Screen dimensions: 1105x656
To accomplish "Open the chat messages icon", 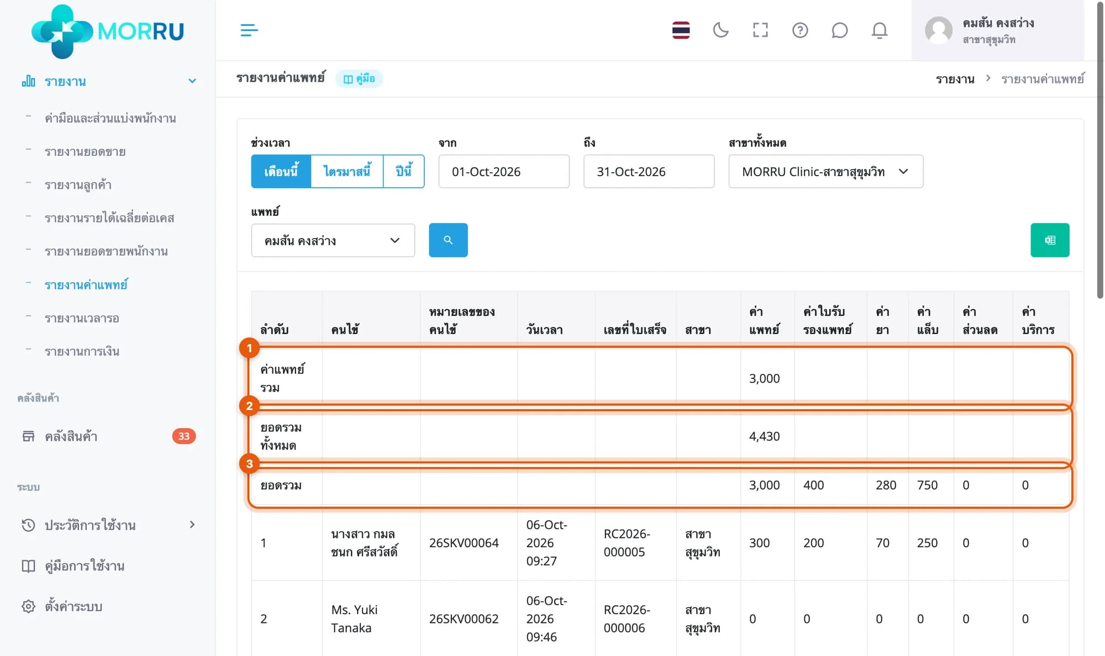I will (x=839, y=30).
